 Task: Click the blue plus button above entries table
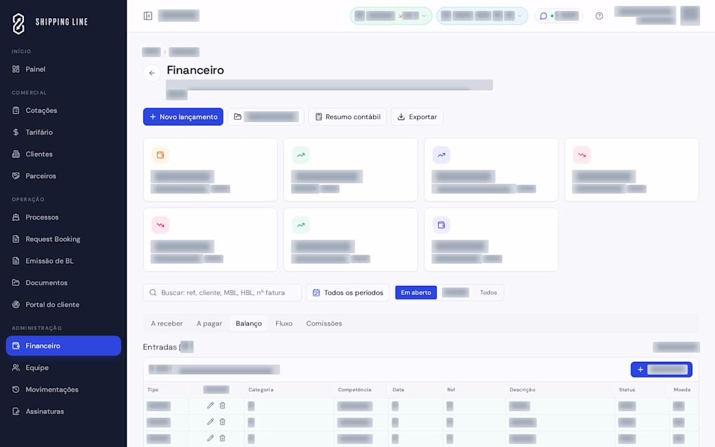[x=661, y=370]
